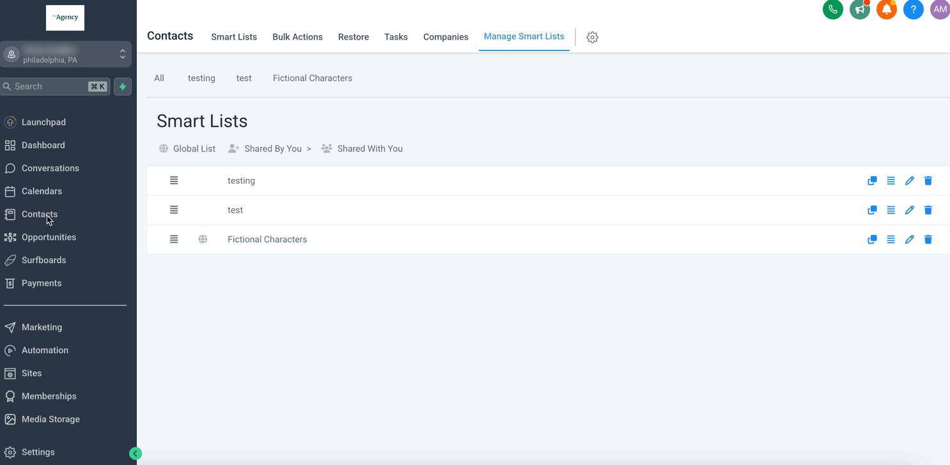Select the test filter tab
Image resolution: width=950 pixels, height=465 pixels.
pos(244,78)
